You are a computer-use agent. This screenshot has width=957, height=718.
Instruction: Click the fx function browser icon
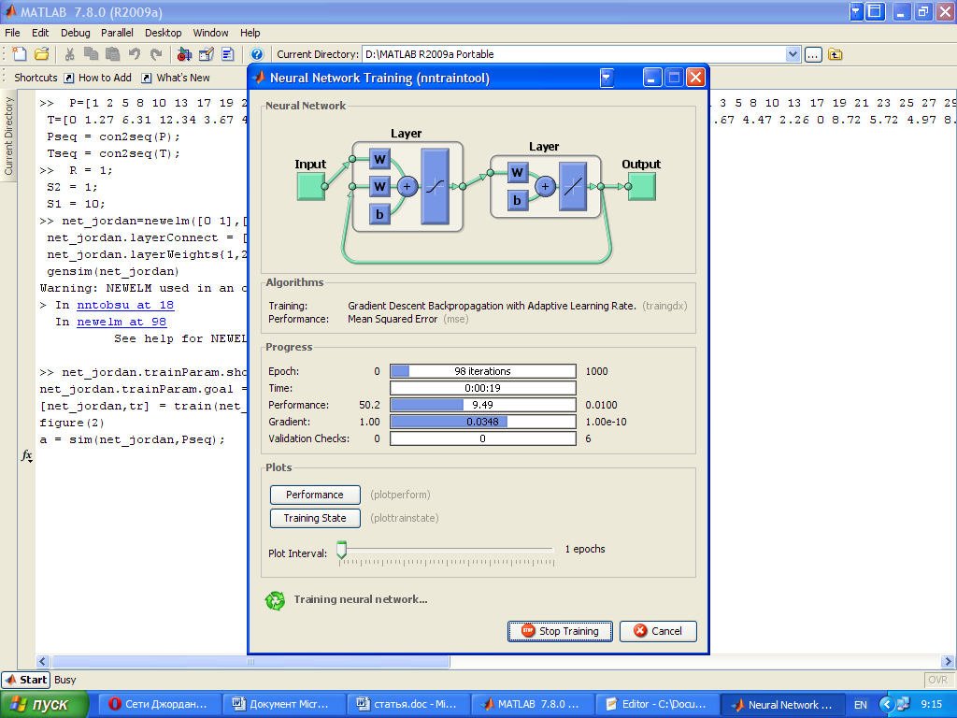pos(27,455)
